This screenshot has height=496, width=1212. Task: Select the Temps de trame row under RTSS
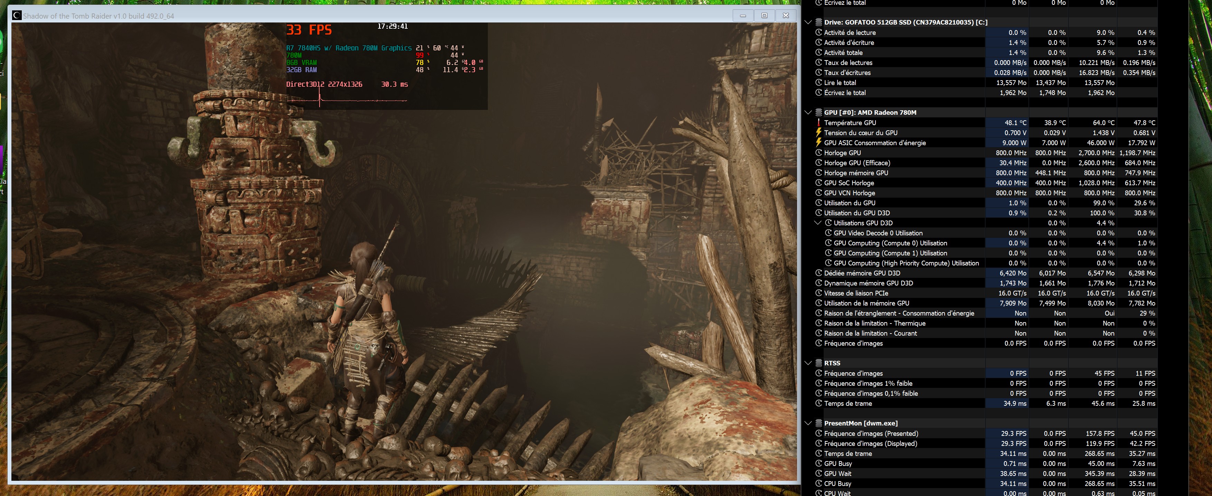tap(848, 403)
